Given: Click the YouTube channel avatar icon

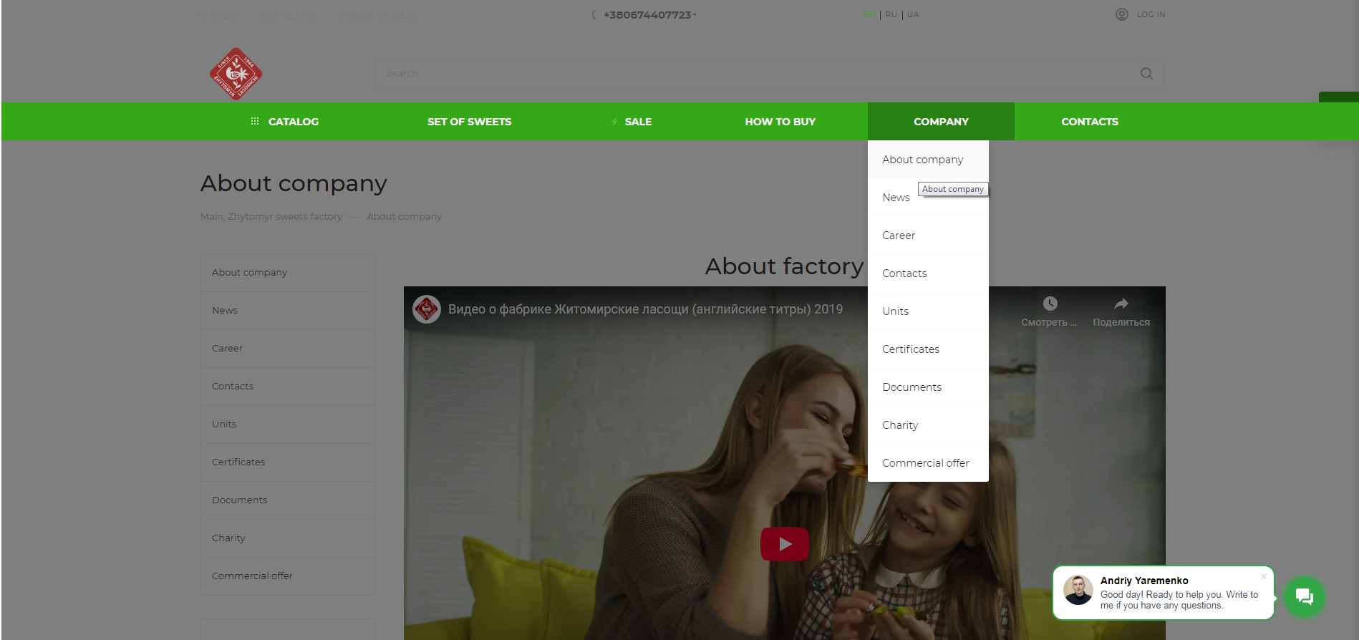Looking at the screenshot, I should tap(427, 309).
